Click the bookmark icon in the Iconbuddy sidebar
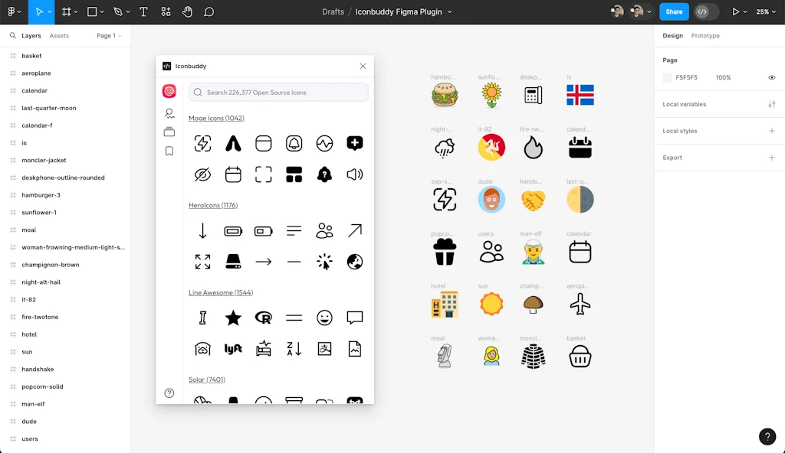The width and height of the screenshot is (785, 453). pyautogui.click(x=169, y=151)
